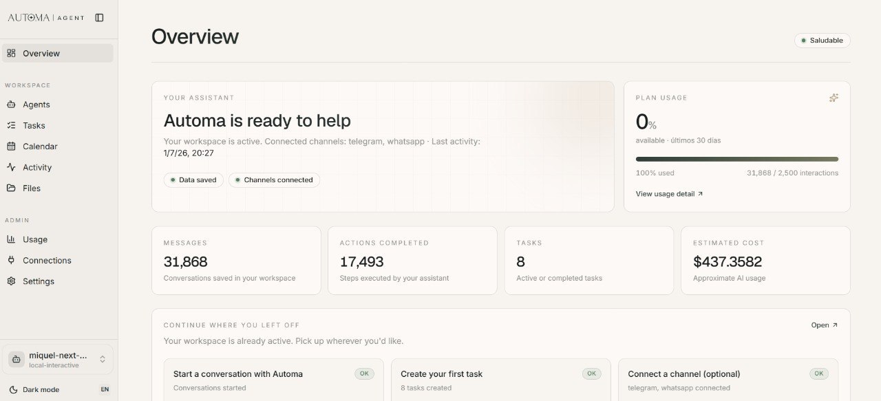Click the Automa Agent logo
This screenshot has width=881, height=401.
tap(45, 18)
